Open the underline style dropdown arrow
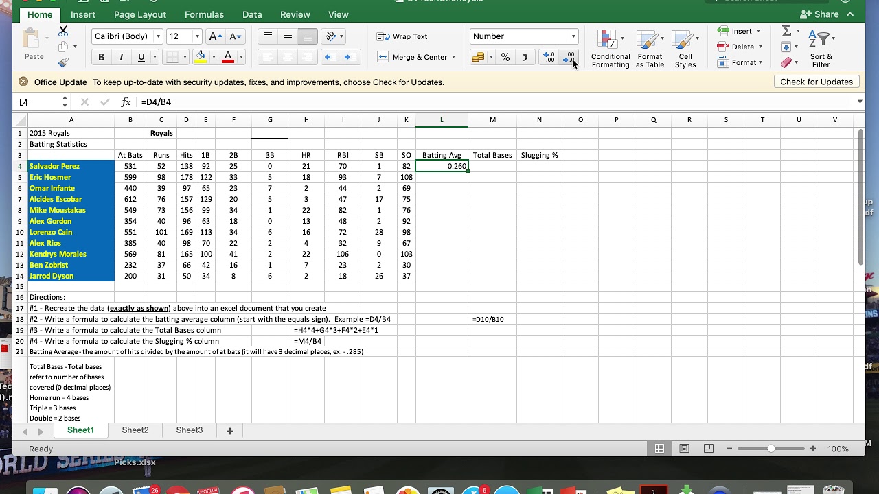This screenshot has width=879, height=494. point(155,57)
